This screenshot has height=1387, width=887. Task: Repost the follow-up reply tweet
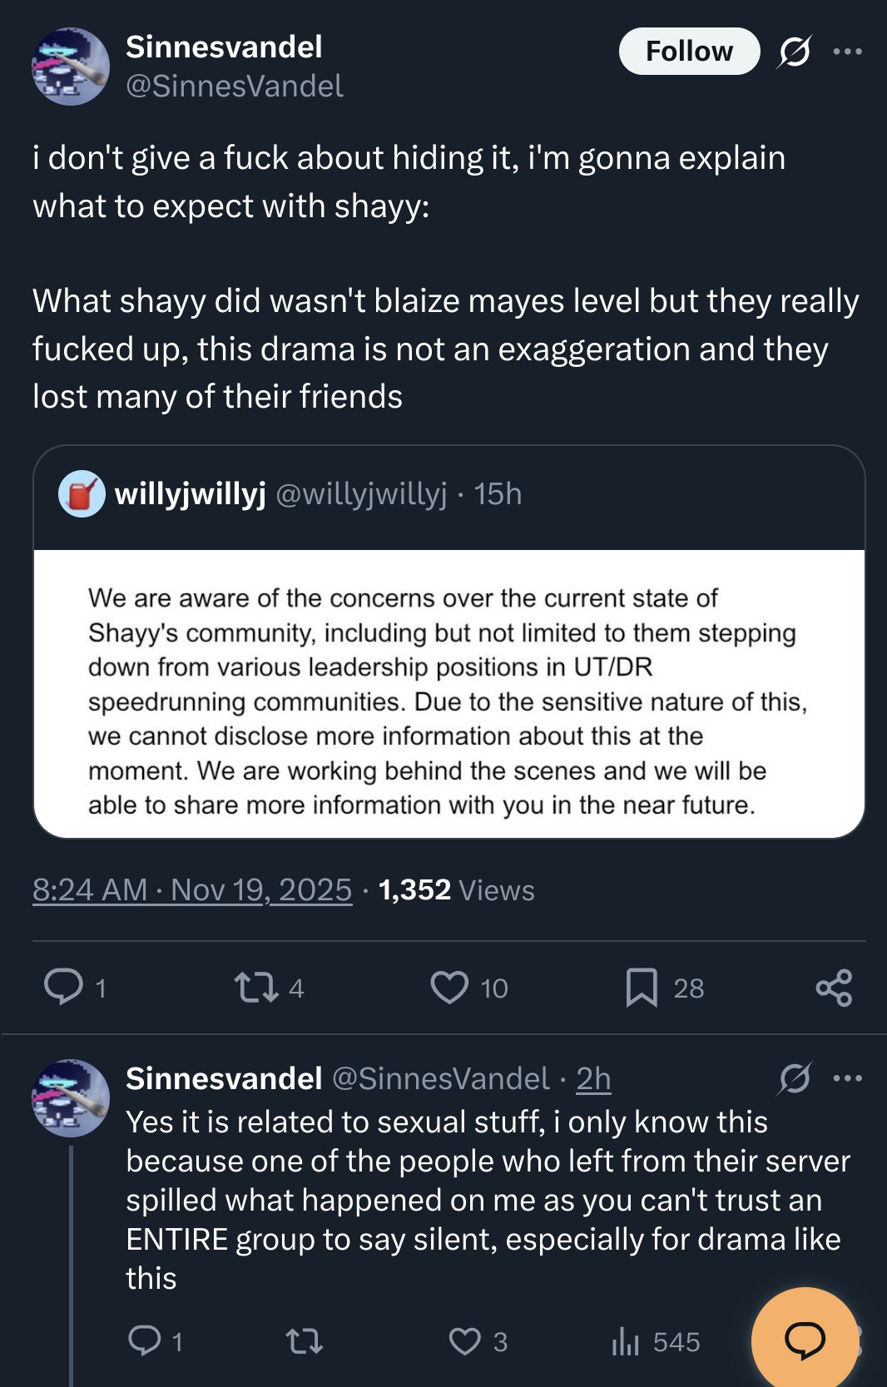(304, 1341)
